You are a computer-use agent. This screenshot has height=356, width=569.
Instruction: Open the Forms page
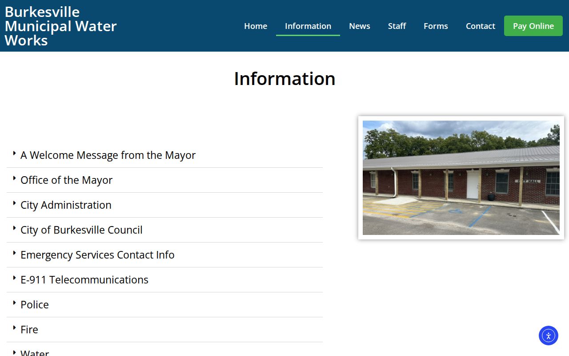pos(436,26)
